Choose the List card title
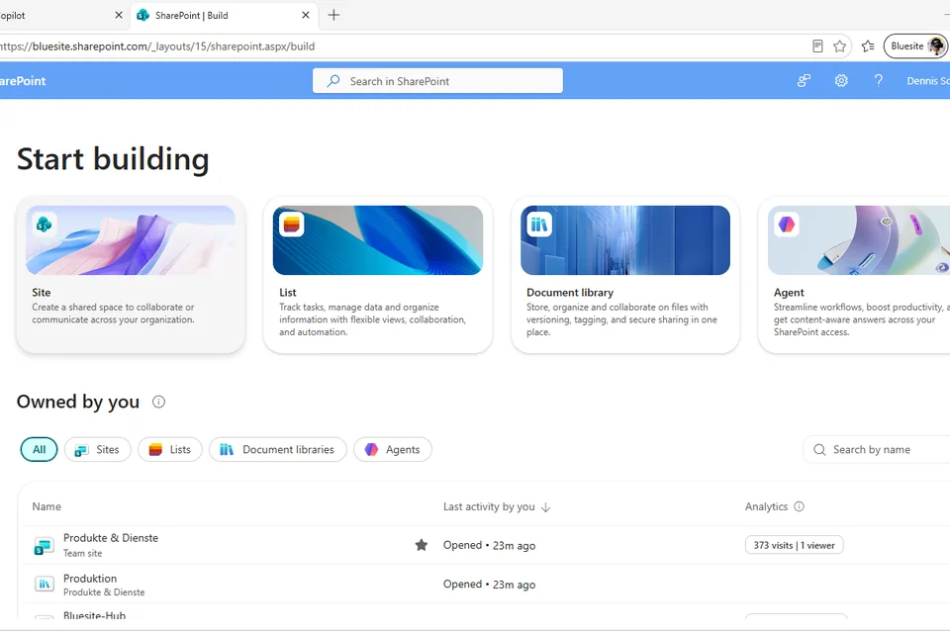Viewport: 950px width, 633px height. (288, 293)
